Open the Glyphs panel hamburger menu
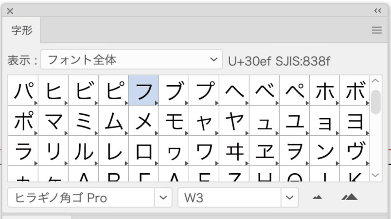The width and height of the screenshot is (391, 219). tap(376, 30)
